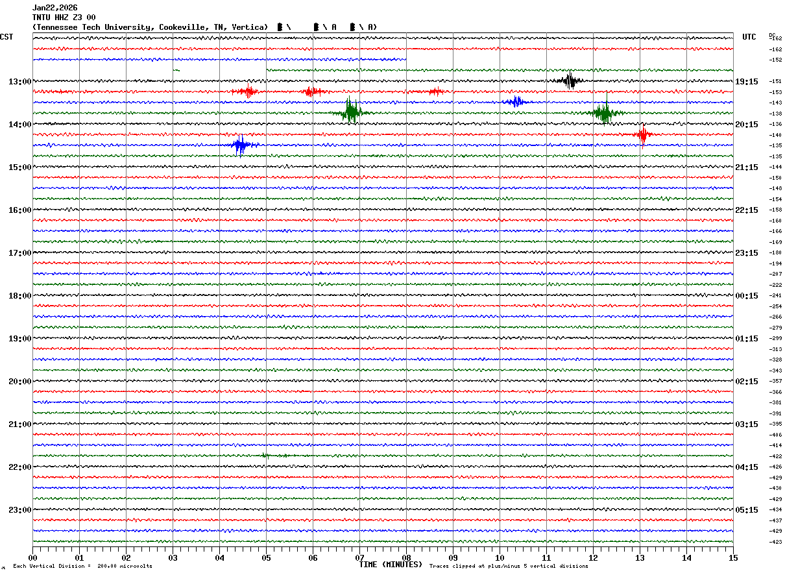Click the 05:15 UTC time label
The width and height of the screenshot is (785, 575).
[746, 510]
